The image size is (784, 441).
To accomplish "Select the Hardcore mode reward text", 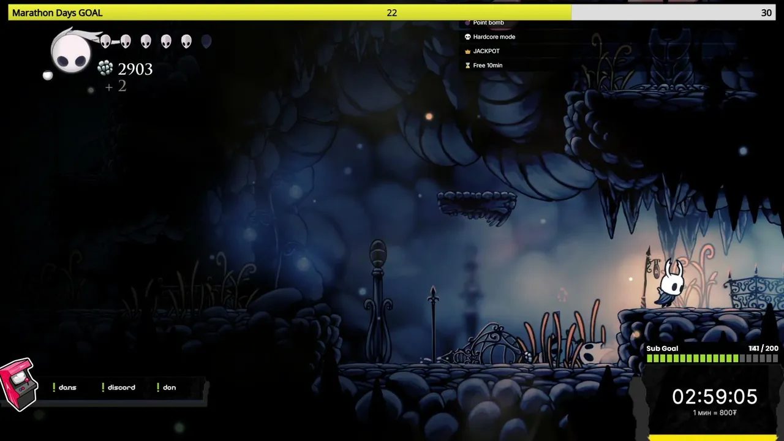I will pos(494,37).
